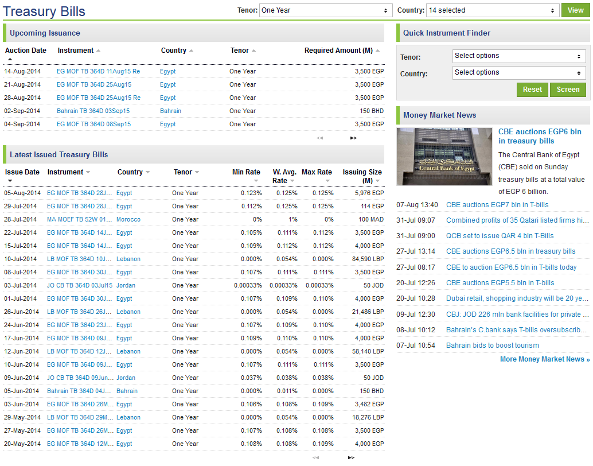
Task: Select '0.00033%' min rate for Jordan row
Action: [x=248, y=285]
